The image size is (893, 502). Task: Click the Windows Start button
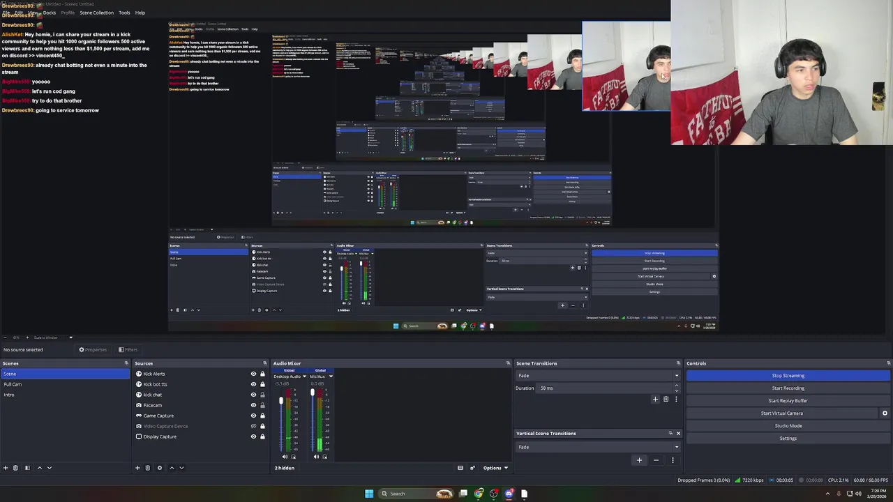pos(369,494)
